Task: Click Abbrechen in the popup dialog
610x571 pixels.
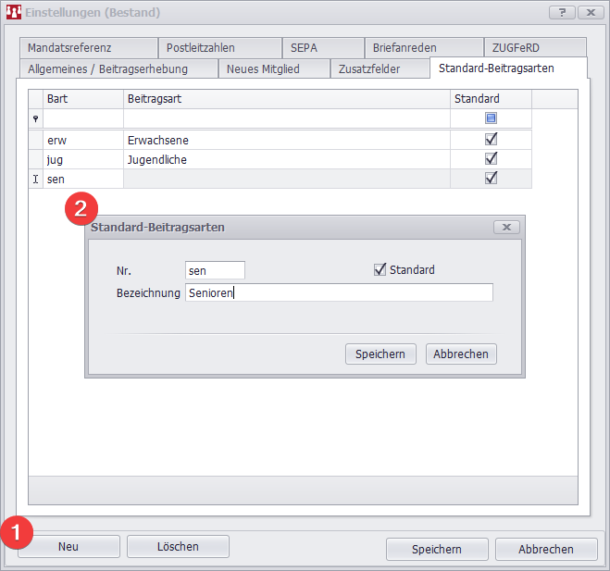Action: pyautogui.click(x=461, y=354)
